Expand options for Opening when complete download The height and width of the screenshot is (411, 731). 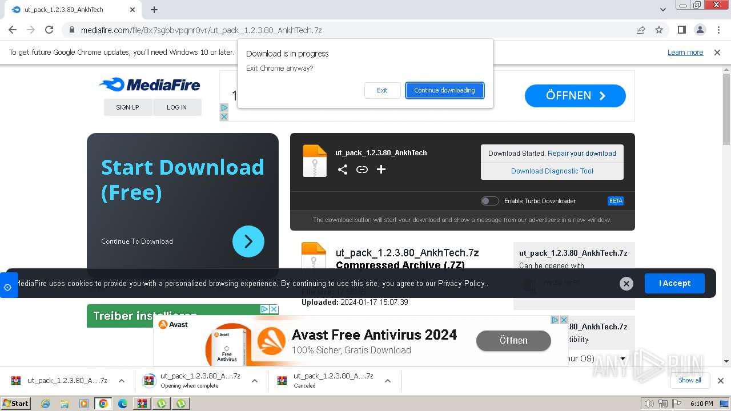pos(255,381)
